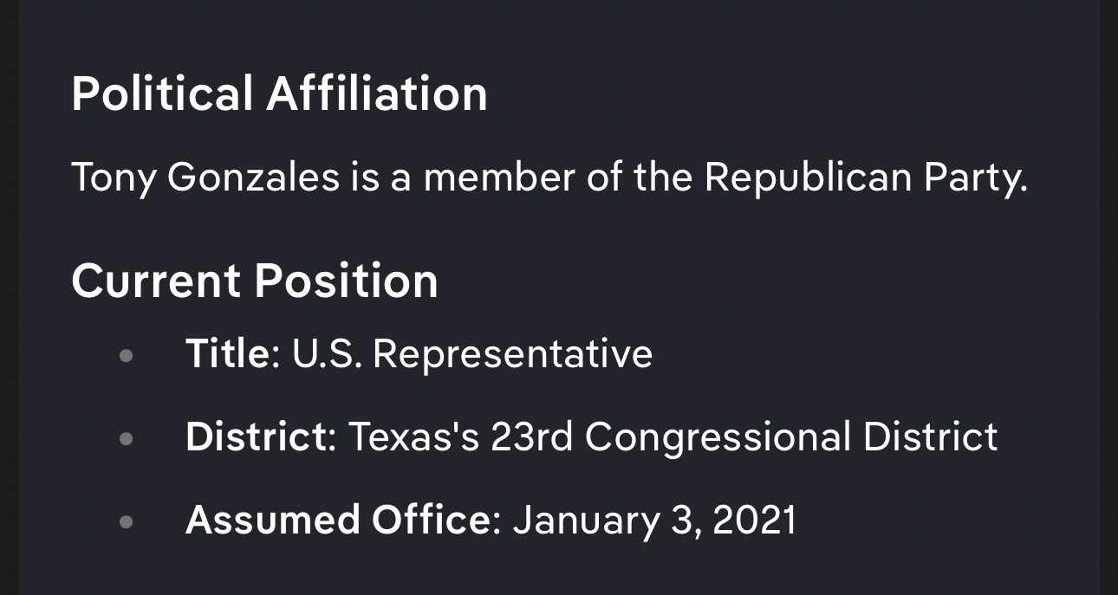Click the bold District label
This screenshot has width=1118, height=595.
tap(256, 437)
